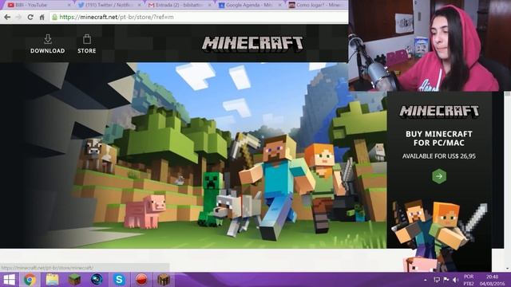511x287 pixels.
Task: Click the scrollbar down arrow
Action: tap(508, 269)
